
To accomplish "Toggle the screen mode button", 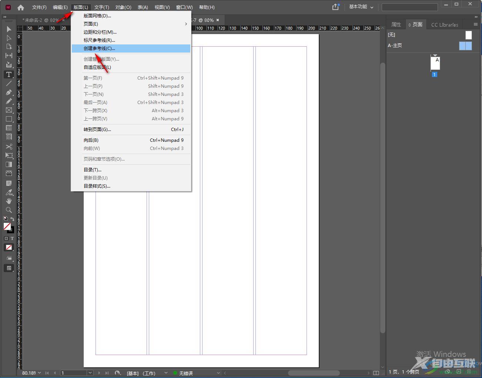I will tap(9, 268).
